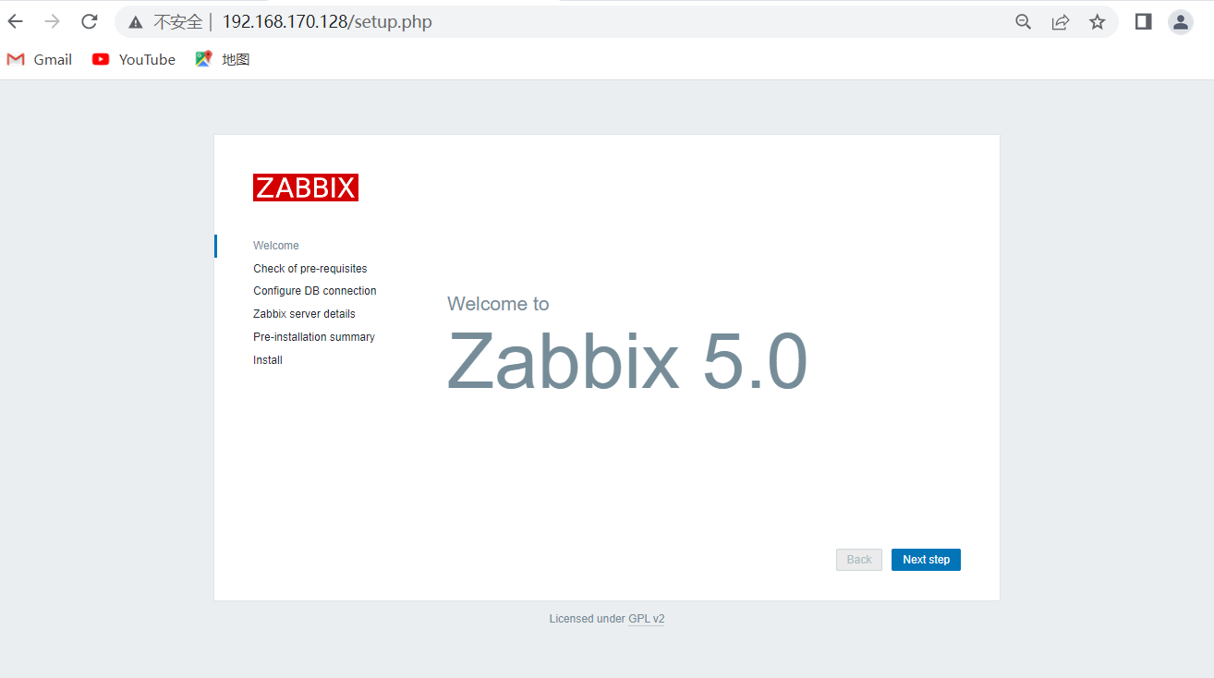The image size is (1214, 678).
Task: Reload the setup.php page
Action: tap(90, 21)
